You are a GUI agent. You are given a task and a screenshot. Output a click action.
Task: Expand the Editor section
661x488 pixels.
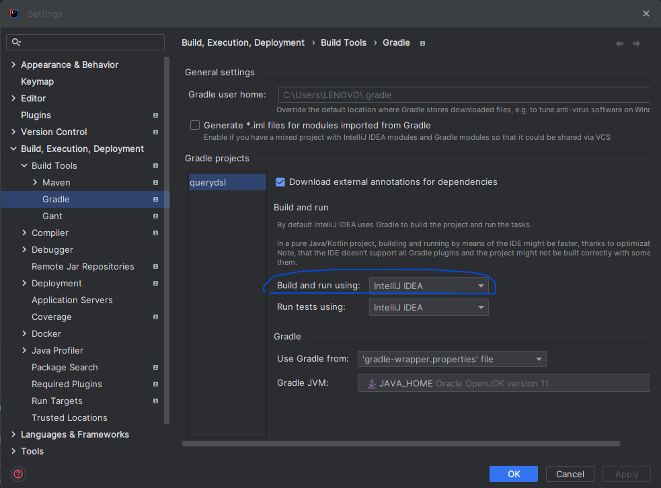point(13,98)
